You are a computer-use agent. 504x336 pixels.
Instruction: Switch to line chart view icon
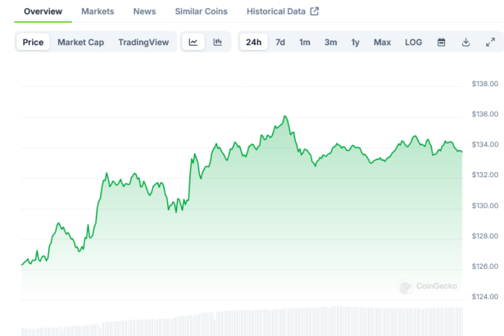pos(193,43)
